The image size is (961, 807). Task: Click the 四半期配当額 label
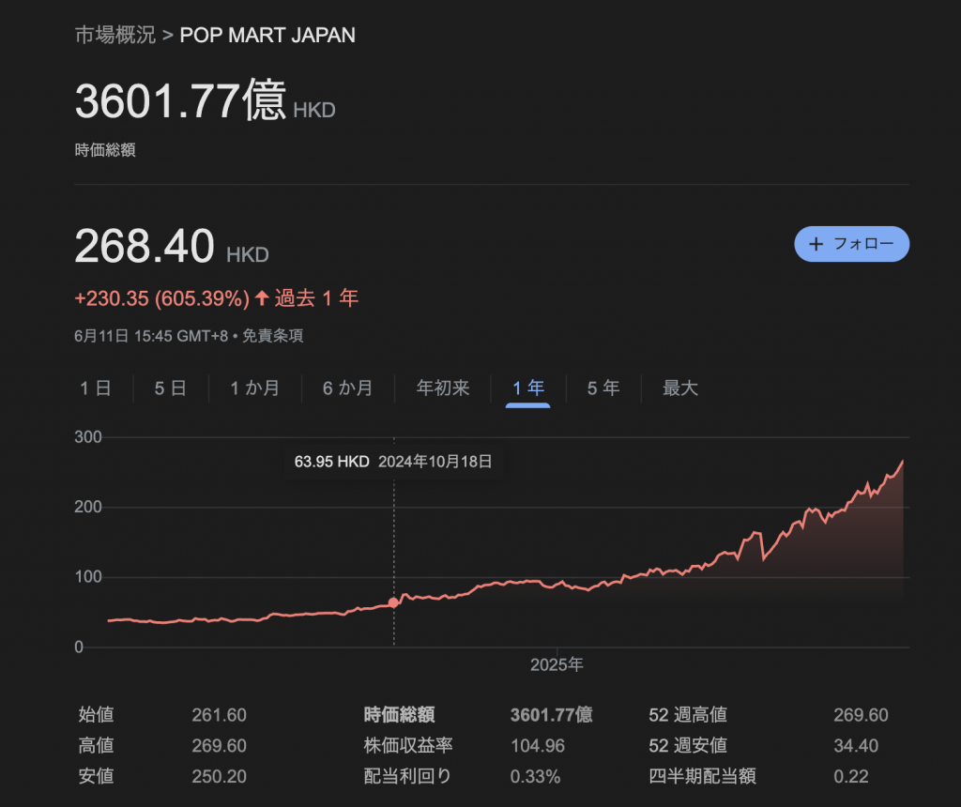tap(702, 776)
